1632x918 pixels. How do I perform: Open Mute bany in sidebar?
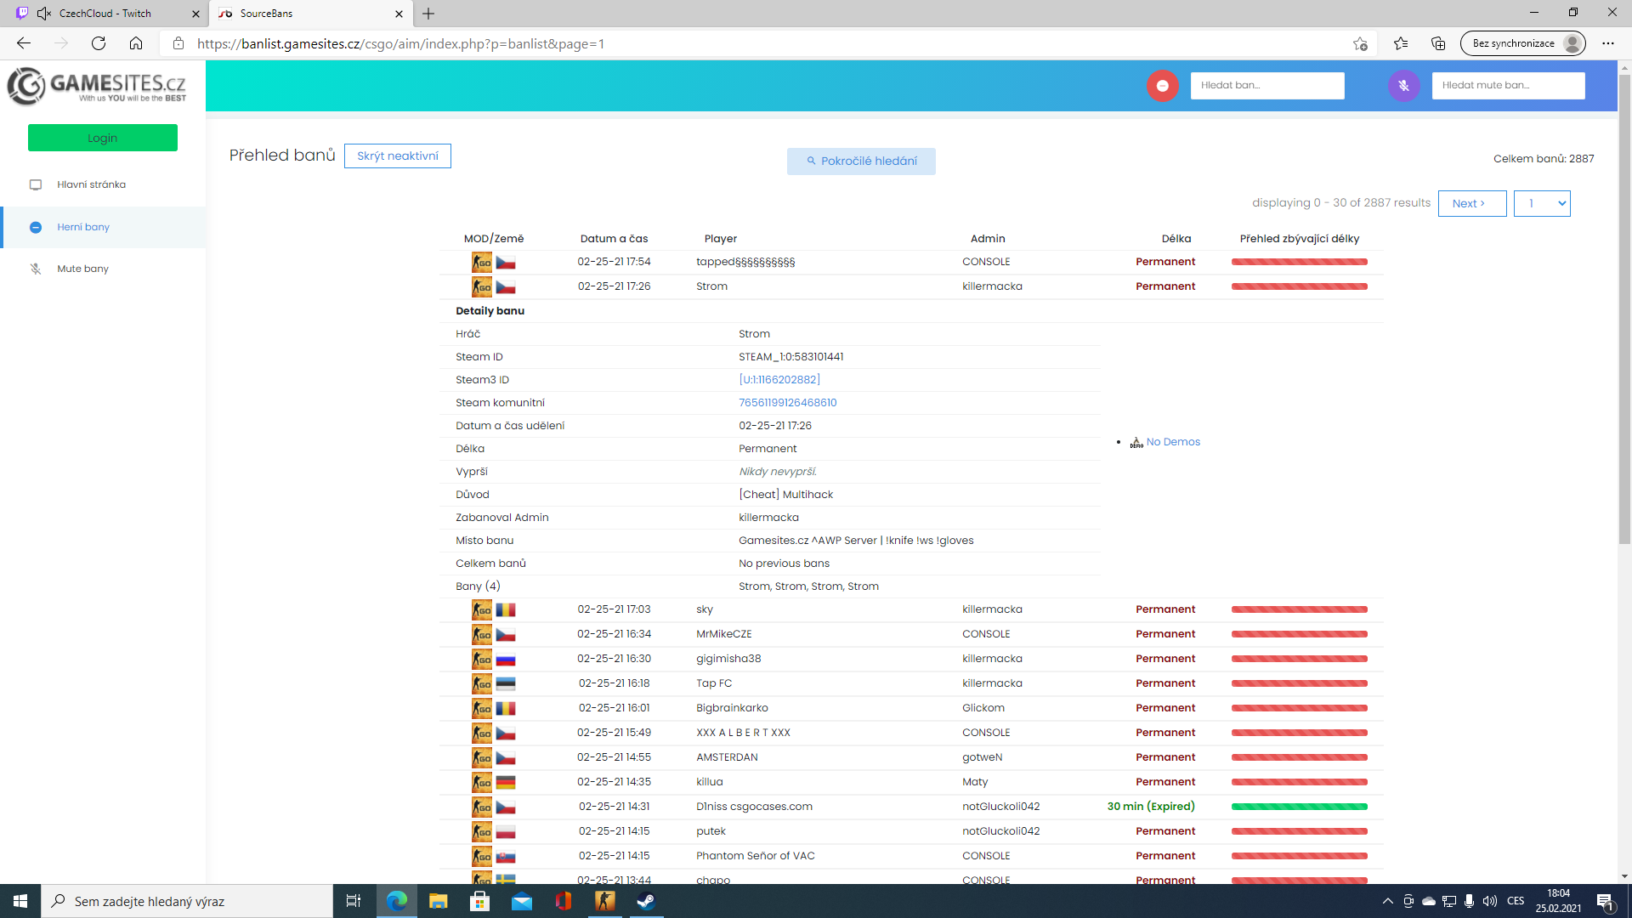tap(82, 269)
